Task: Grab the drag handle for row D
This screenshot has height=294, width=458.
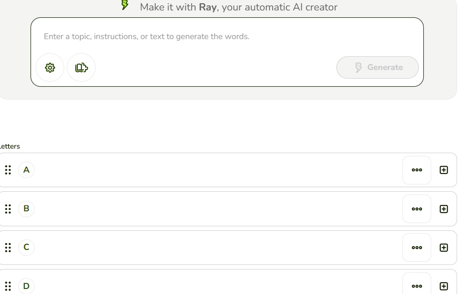Action: click(x=8, y=286)
